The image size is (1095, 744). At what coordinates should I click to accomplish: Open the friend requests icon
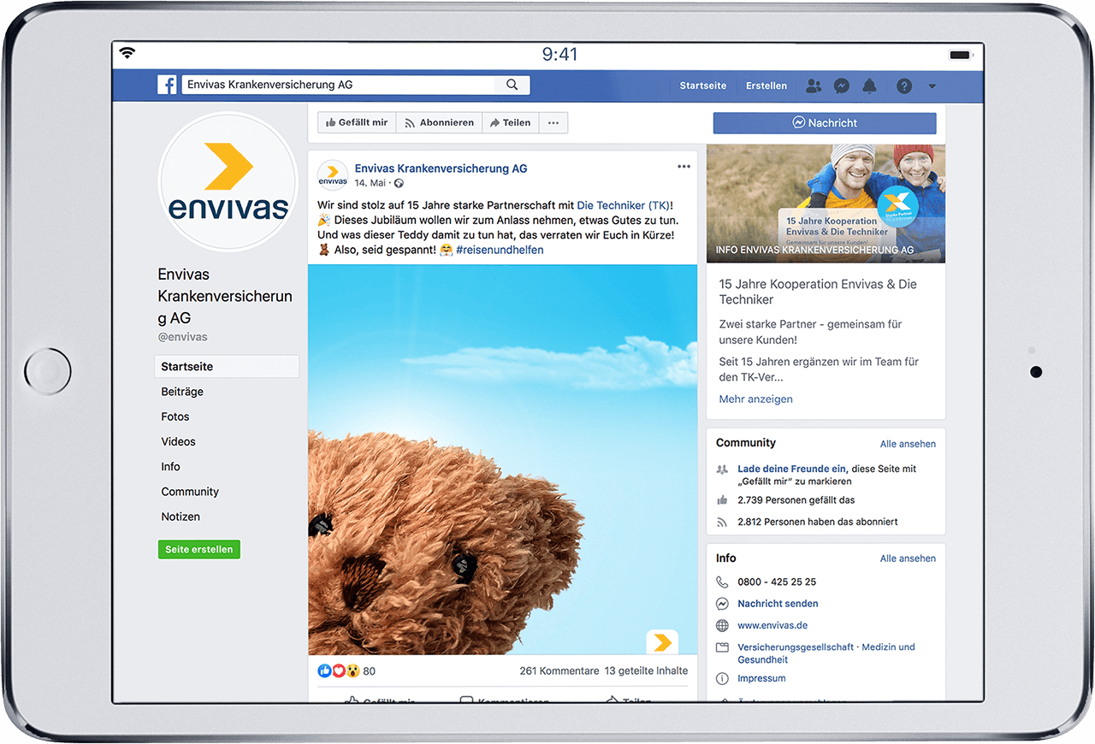pos(814,86)
